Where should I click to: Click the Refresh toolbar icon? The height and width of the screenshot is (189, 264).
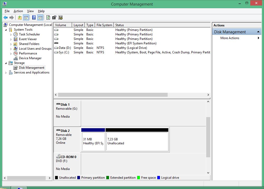pos(48,18)
